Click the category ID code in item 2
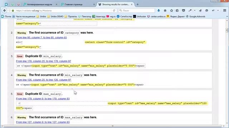 [x=72, y=33]
